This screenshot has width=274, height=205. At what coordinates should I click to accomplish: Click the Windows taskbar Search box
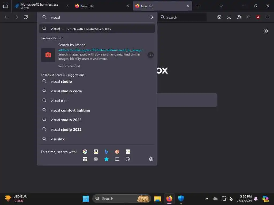click(122, 199)
